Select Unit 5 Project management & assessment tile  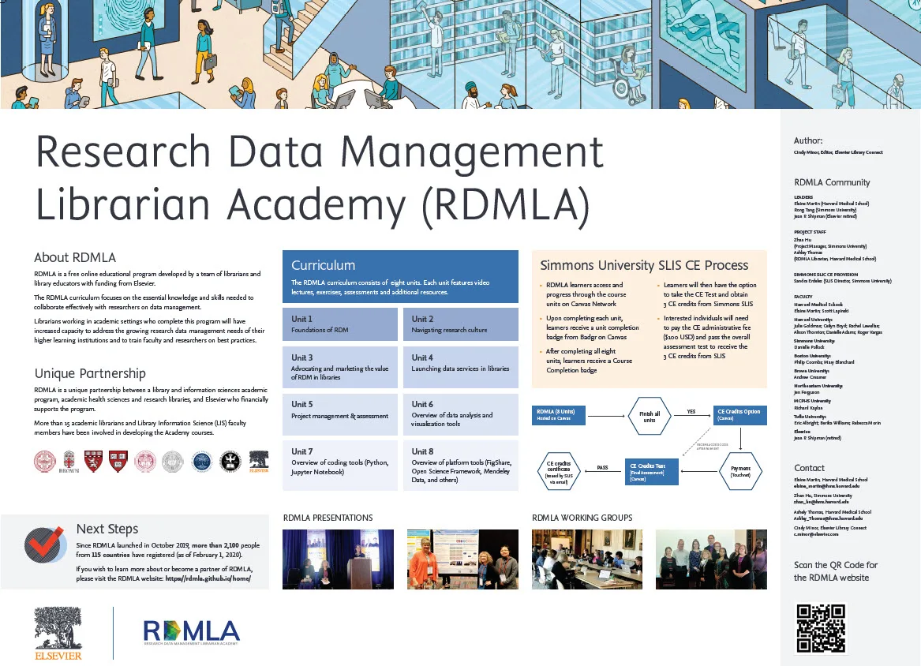tap(340, 414)
